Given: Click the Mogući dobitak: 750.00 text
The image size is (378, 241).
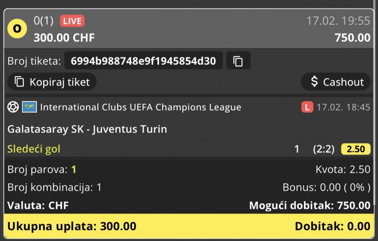Looking at the screenshot, I should coord(310,205).
